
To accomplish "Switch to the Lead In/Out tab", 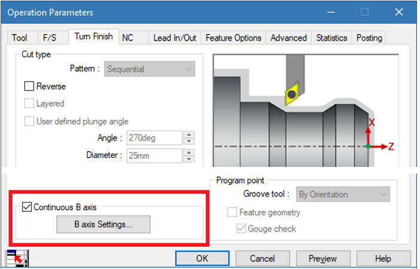I will pos(175,38).
